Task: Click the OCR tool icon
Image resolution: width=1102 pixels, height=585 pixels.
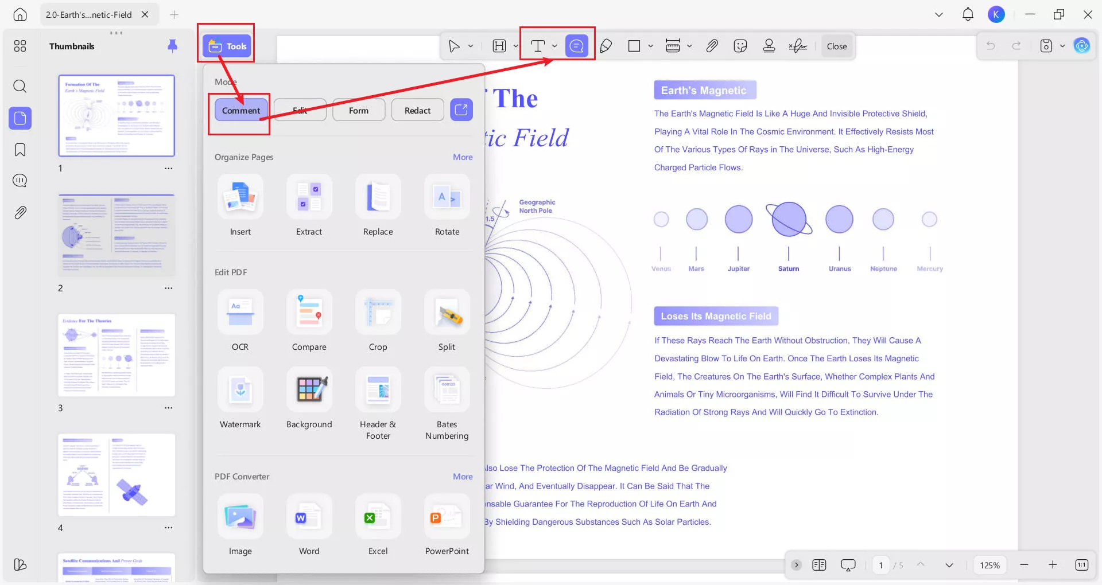Action: click(x=240, y=313)
